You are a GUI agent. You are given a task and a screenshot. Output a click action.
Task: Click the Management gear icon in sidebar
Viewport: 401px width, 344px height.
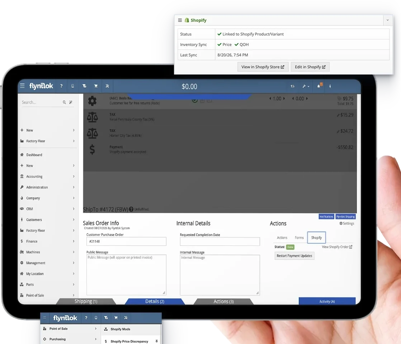pos(22,263)
